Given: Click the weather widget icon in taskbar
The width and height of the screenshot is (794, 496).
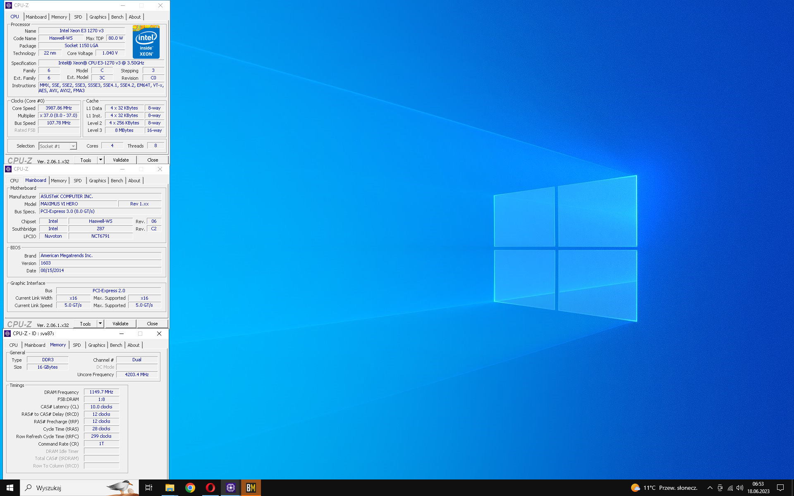Looking at the screenshot, I should 635,488.
